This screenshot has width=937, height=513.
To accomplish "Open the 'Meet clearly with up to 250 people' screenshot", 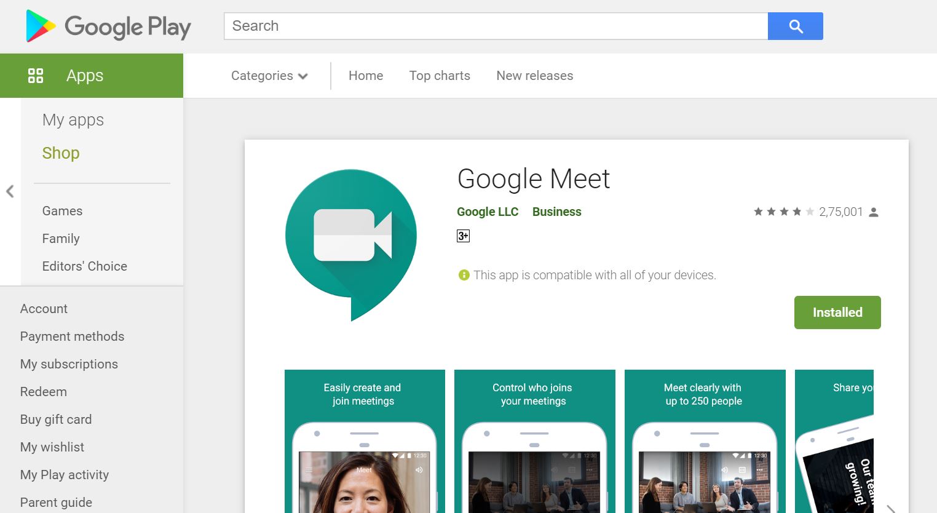I will click(x=705, y=441).
